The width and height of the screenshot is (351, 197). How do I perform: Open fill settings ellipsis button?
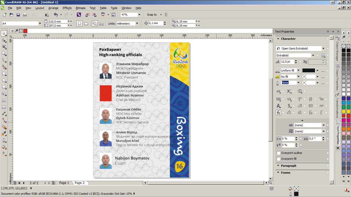coord(323,71)
